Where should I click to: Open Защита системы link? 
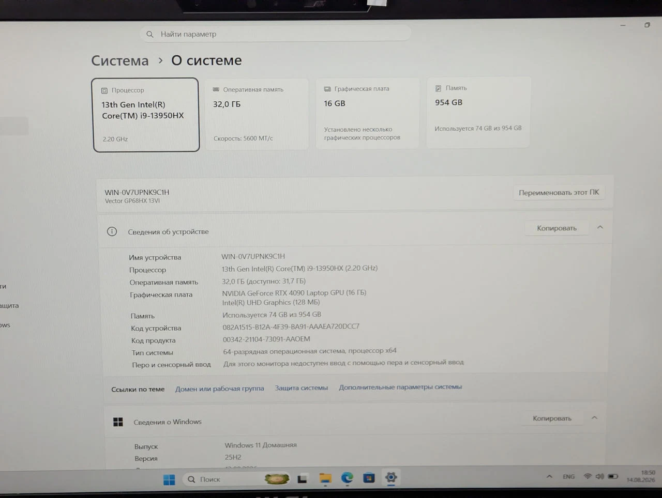click(x=301, y=387)
